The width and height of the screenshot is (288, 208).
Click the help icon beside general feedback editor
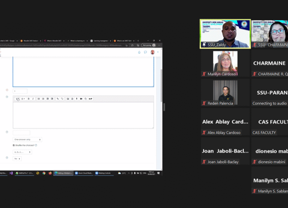(x=7, y=97)
